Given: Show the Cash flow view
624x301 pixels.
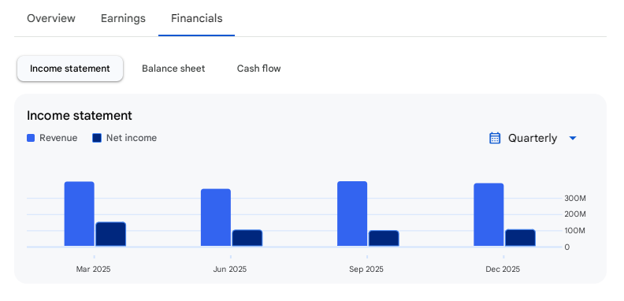Looking at the screenshot, I should tap(258, 69).
